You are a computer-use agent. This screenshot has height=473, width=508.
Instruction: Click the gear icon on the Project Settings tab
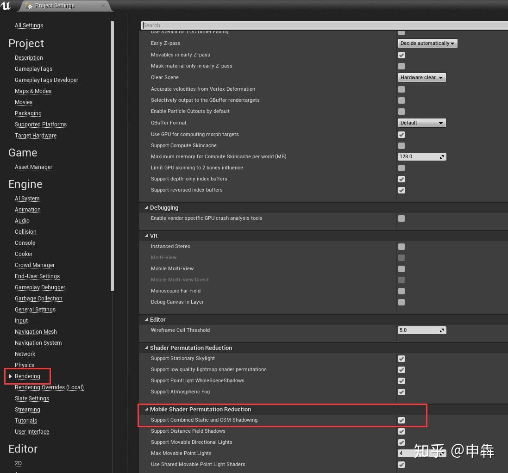tap(29, 6)
